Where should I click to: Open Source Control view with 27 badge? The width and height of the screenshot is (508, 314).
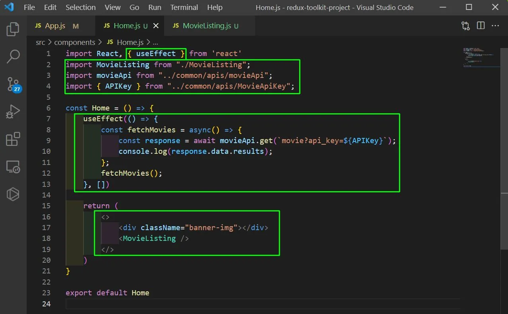(14, 84)
